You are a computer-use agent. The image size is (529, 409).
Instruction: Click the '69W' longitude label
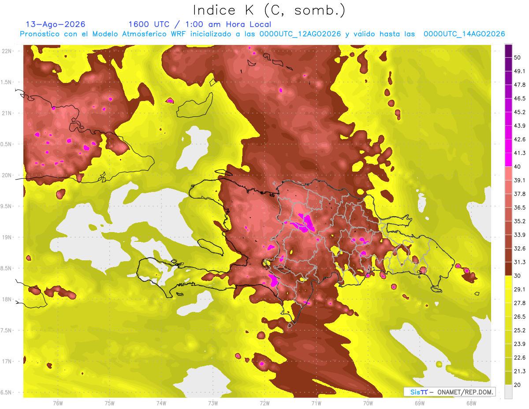pos(420,403)
